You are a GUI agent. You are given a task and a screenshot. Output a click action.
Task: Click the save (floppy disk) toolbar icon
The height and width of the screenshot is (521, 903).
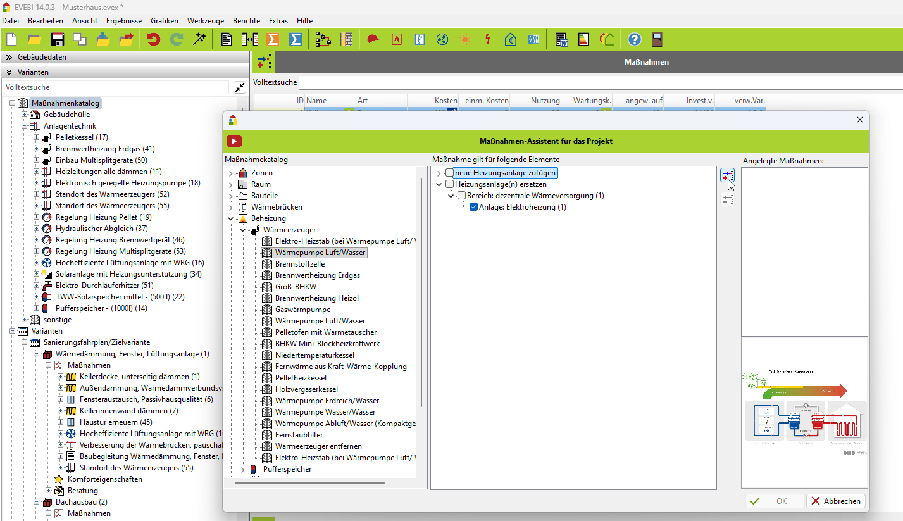click(x=58, y=39)
